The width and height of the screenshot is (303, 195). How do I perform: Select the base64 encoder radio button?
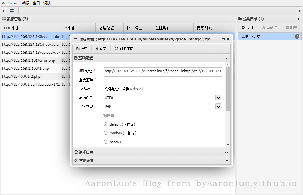pyautogui.click(x=106, y=142)
